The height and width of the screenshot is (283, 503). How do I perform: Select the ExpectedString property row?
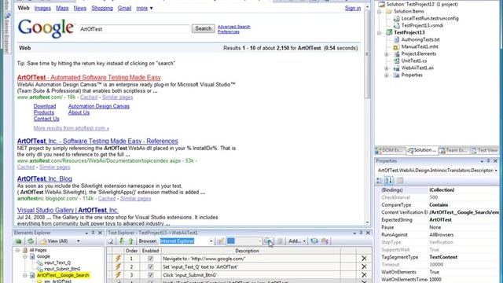(x=439, y=220)
